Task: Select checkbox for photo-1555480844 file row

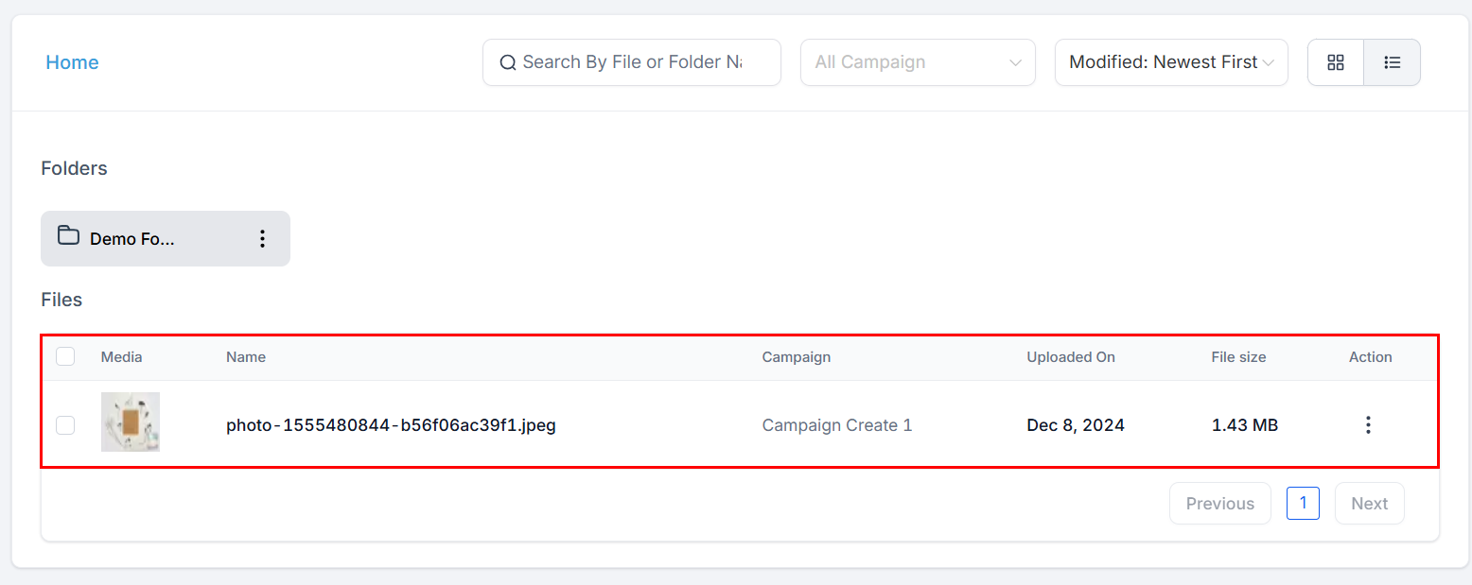Action: click(x=65, y=425)
